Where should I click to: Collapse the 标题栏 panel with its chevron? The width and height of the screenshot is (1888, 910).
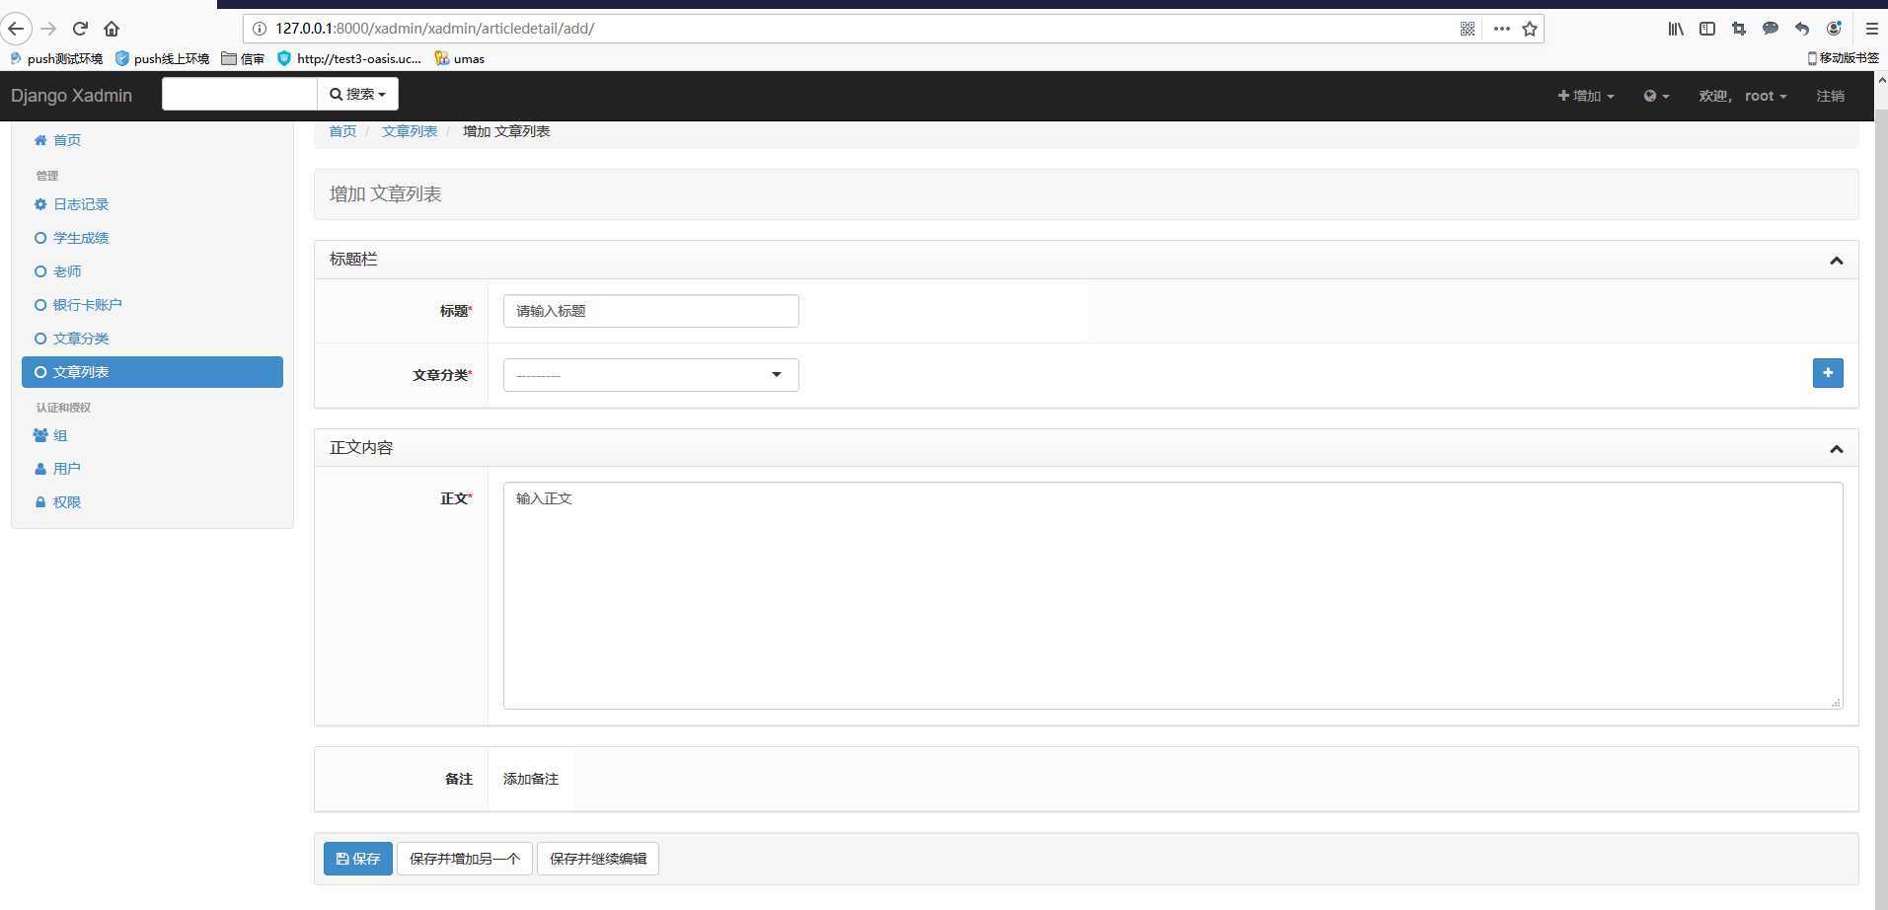coord(1836,261)
